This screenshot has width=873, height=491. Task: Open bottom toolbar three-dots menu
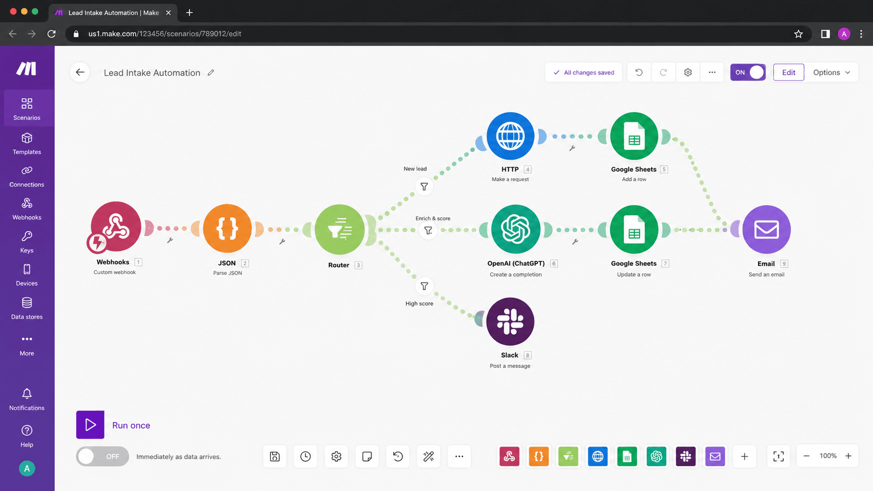point(459,457)
